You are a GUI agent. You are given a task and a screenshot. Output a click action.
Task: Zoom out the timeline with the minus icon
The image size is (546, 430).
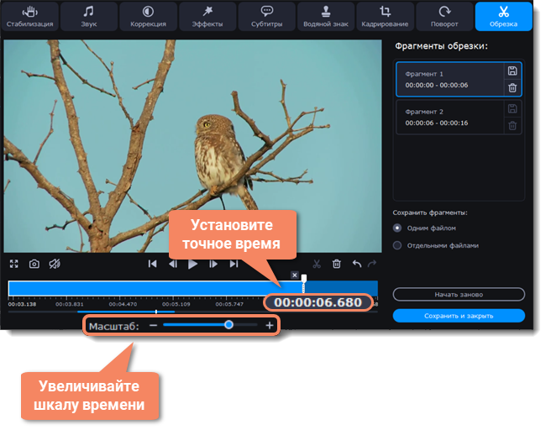point(153,325)
